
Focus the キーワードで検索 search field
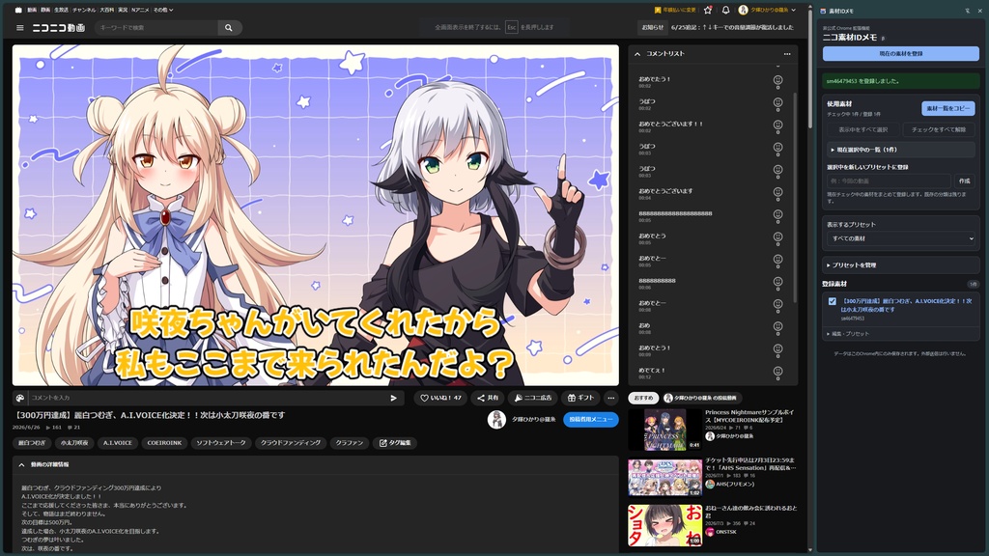(x=156, y=28)
